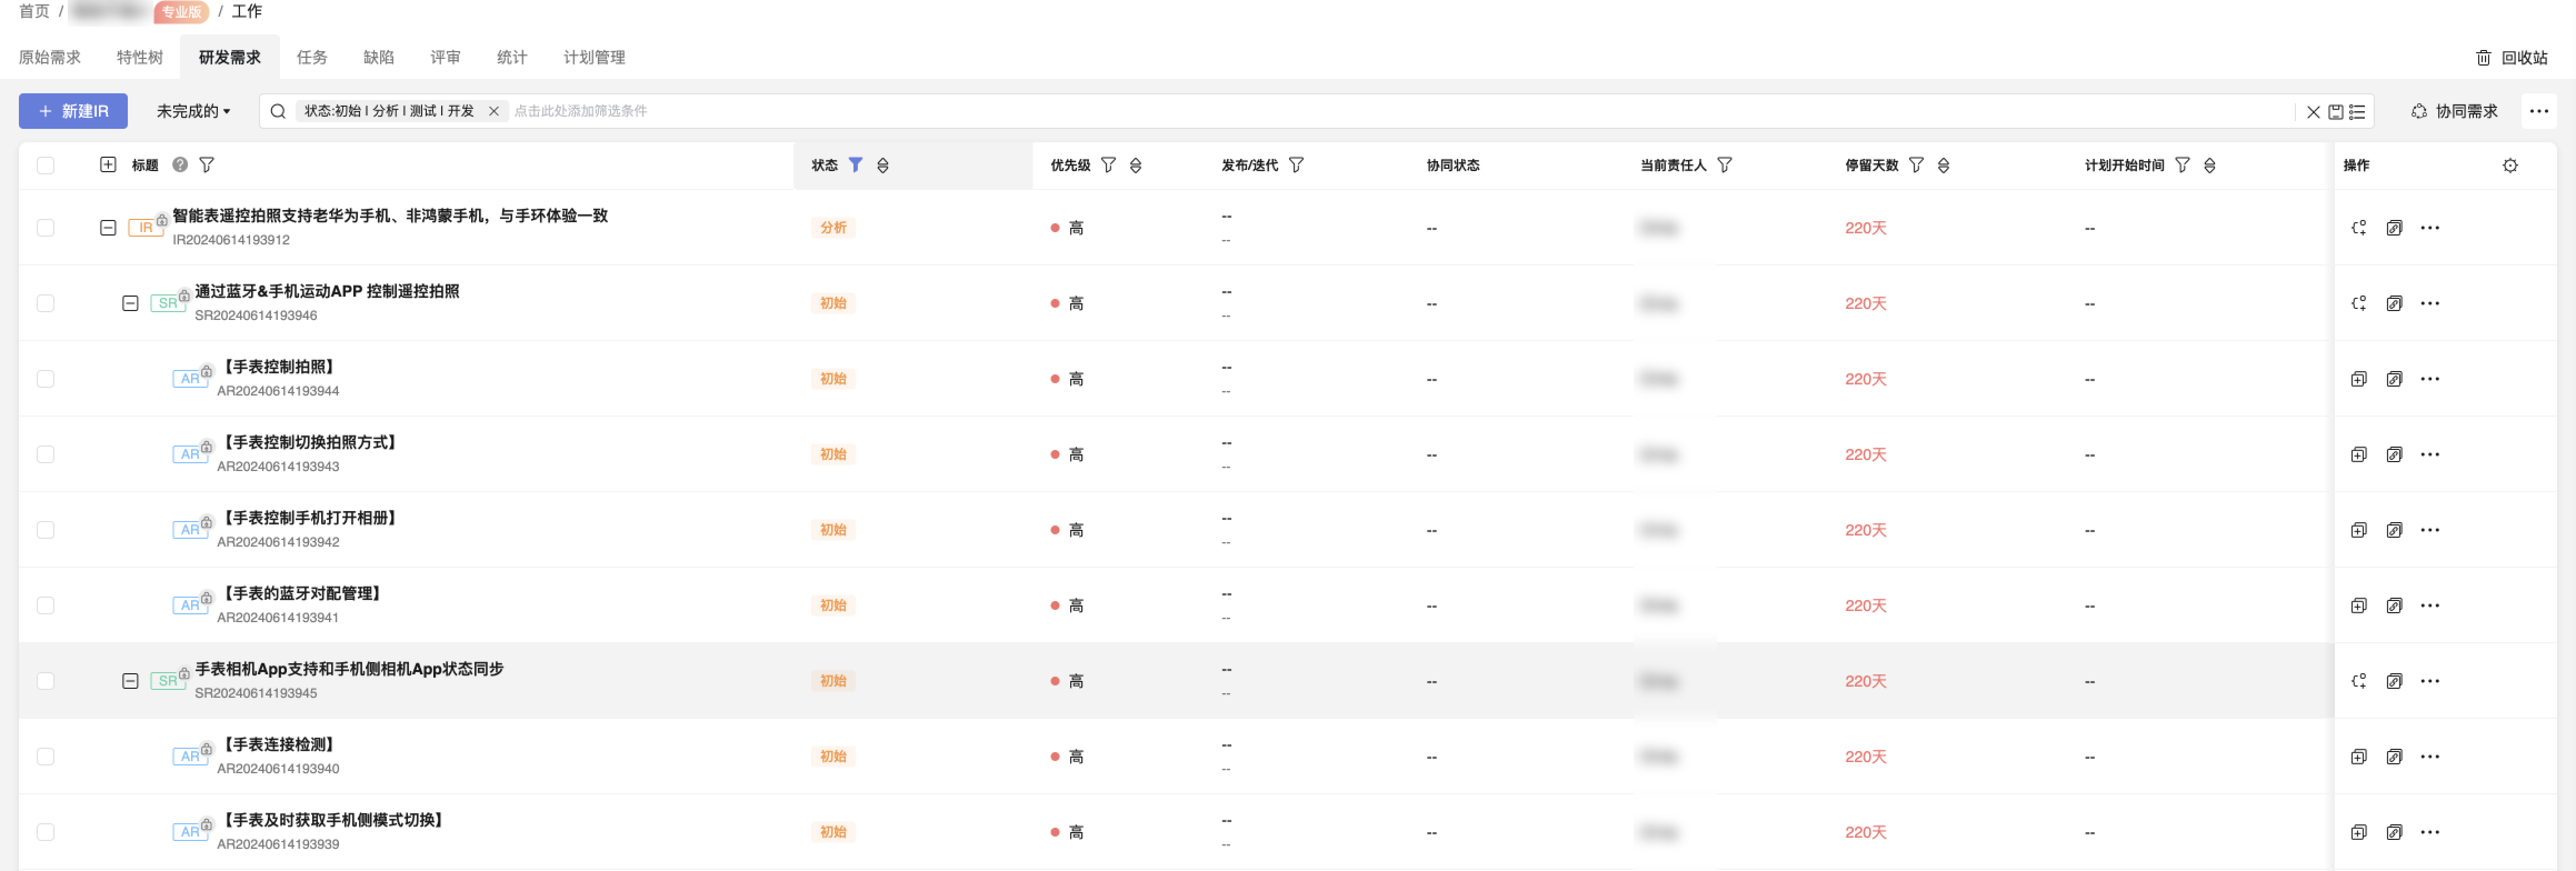Collapse the 通过蓝牙&手机运动APP SR node

(x=130, y=303)
